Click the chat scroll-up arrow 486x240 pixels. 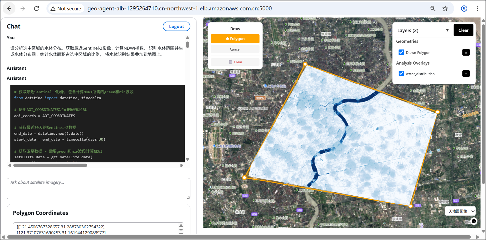[x=188, y=38]
